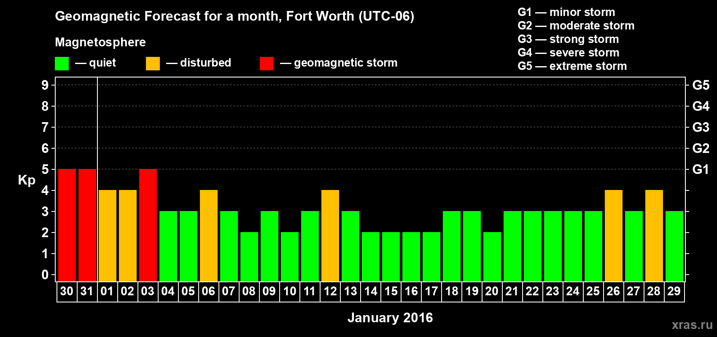Click the date label '24' on the axis
The width and height of the screenshot is (717, 337).
tap(573, 292)
